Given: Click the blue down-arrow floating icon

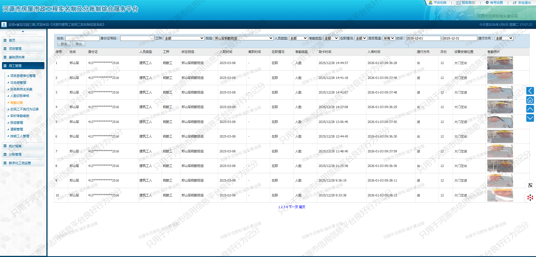Looking at the screenshot, I should 530,118.
